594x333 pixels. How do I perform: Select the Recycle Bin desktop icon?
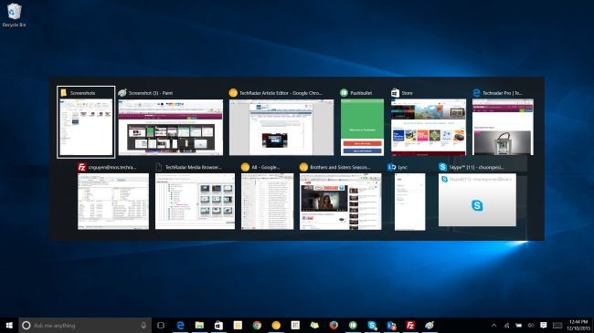point(14,16)
